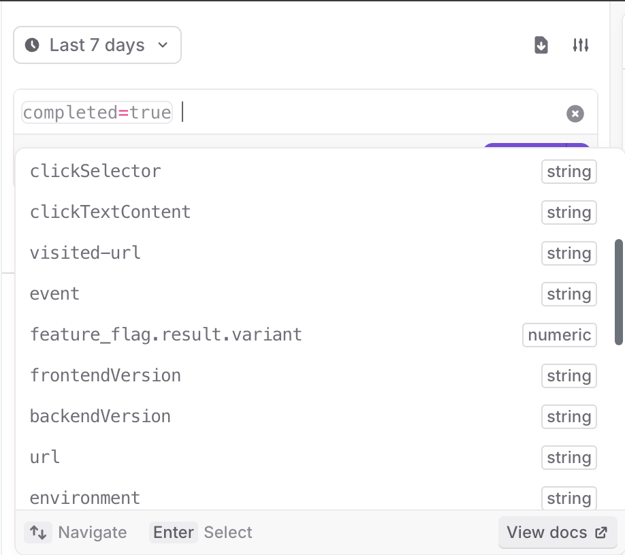
Task: Select the event property suggestion
Action: 54,294
